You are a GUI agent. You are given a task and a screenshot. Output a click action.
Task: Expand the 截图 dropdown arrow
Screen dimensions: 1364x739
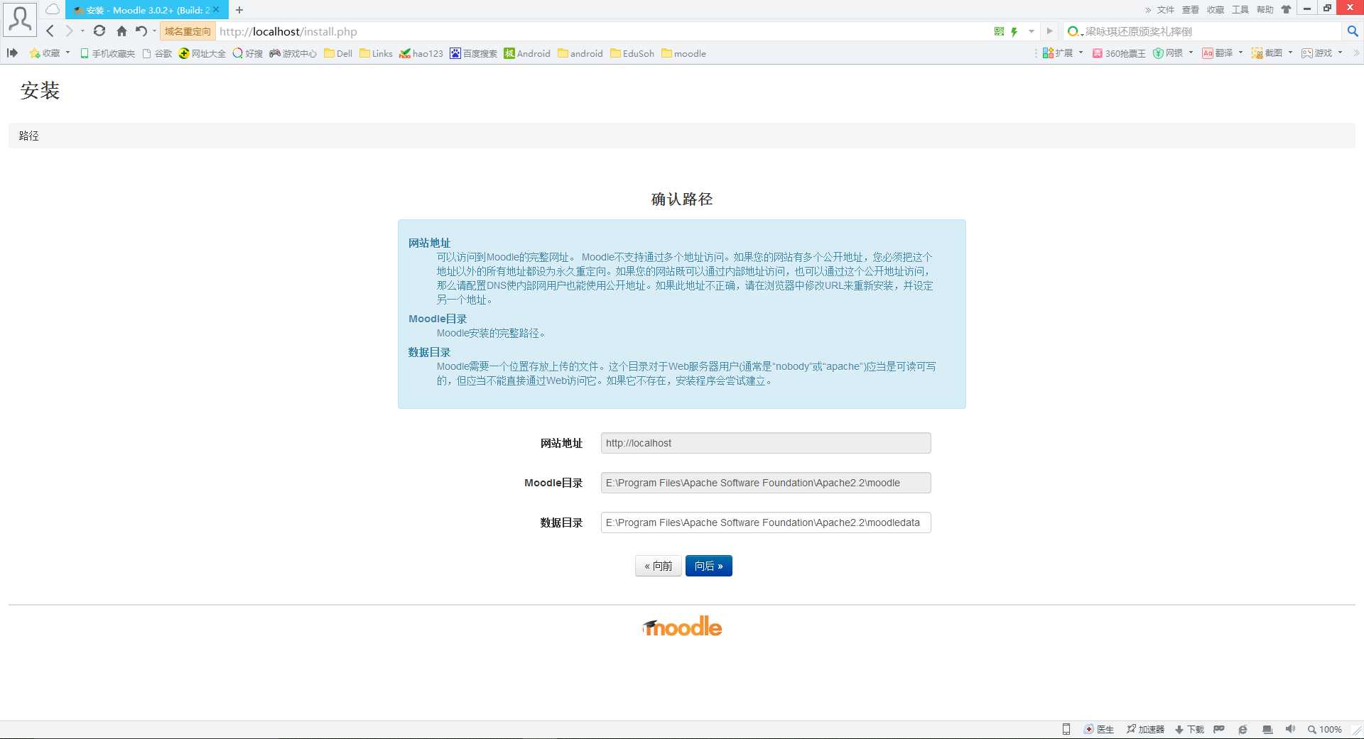[x=1291, y=53]
